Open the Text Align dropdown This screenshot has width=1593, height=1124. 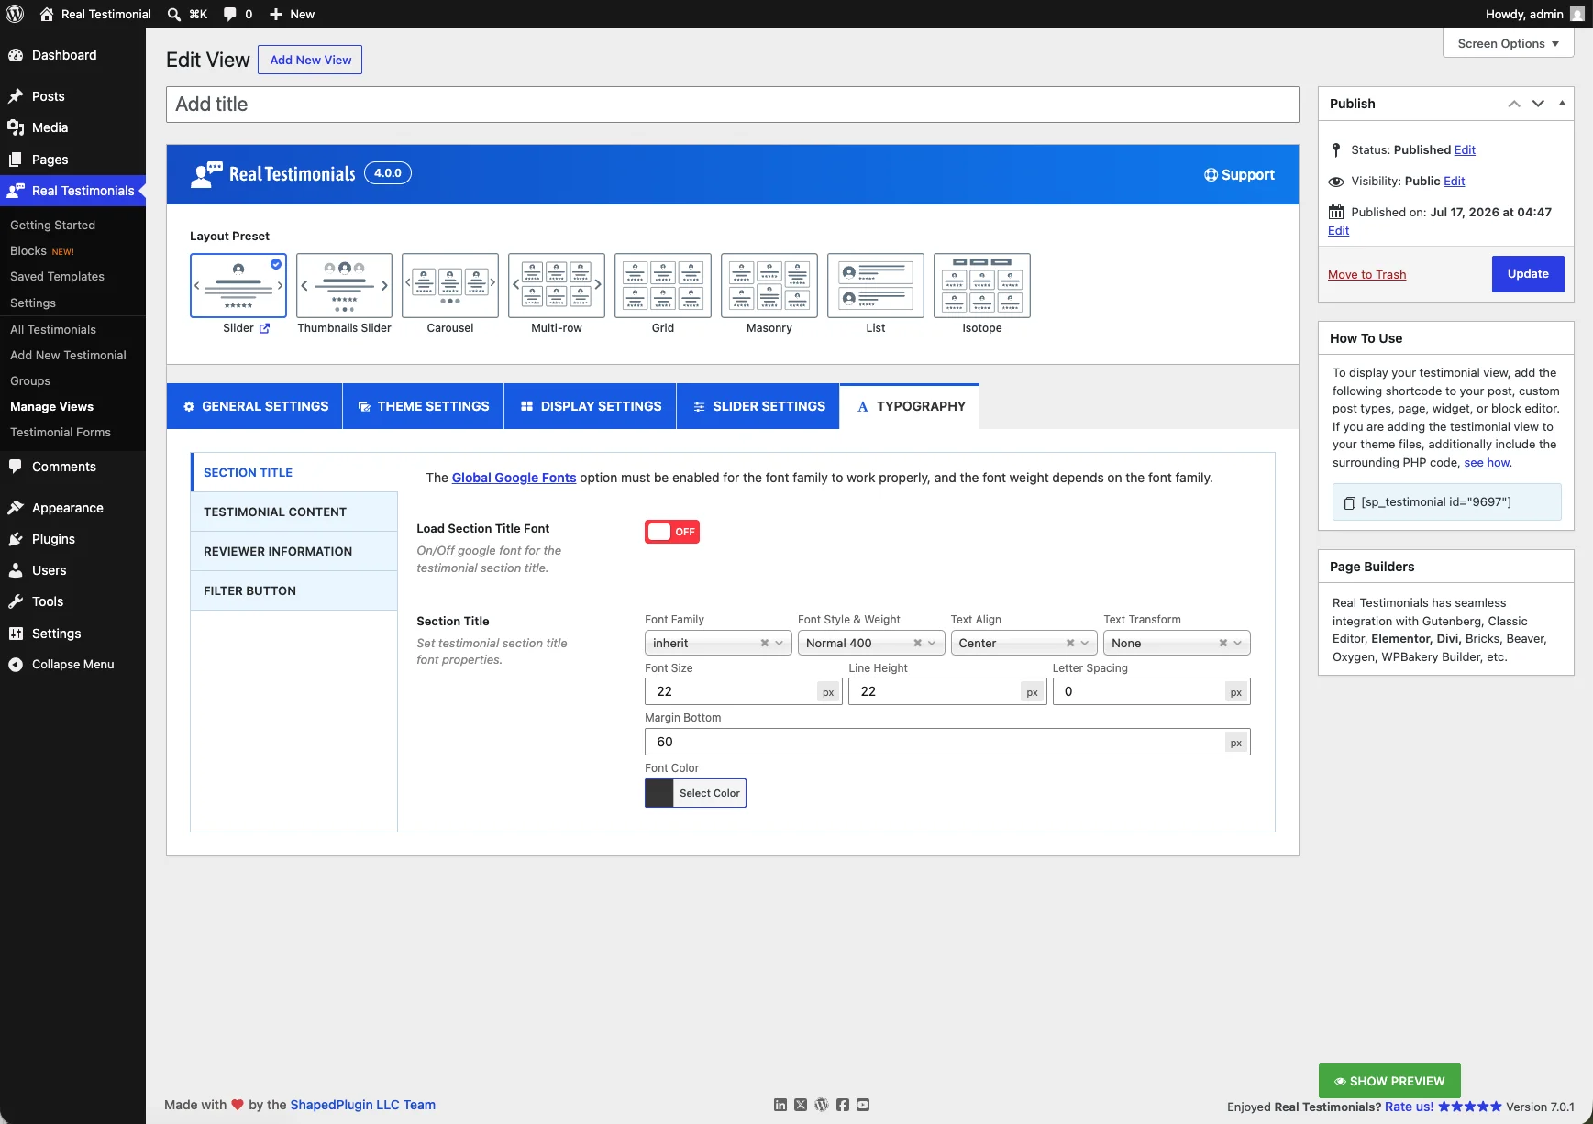coord(1023,644)
